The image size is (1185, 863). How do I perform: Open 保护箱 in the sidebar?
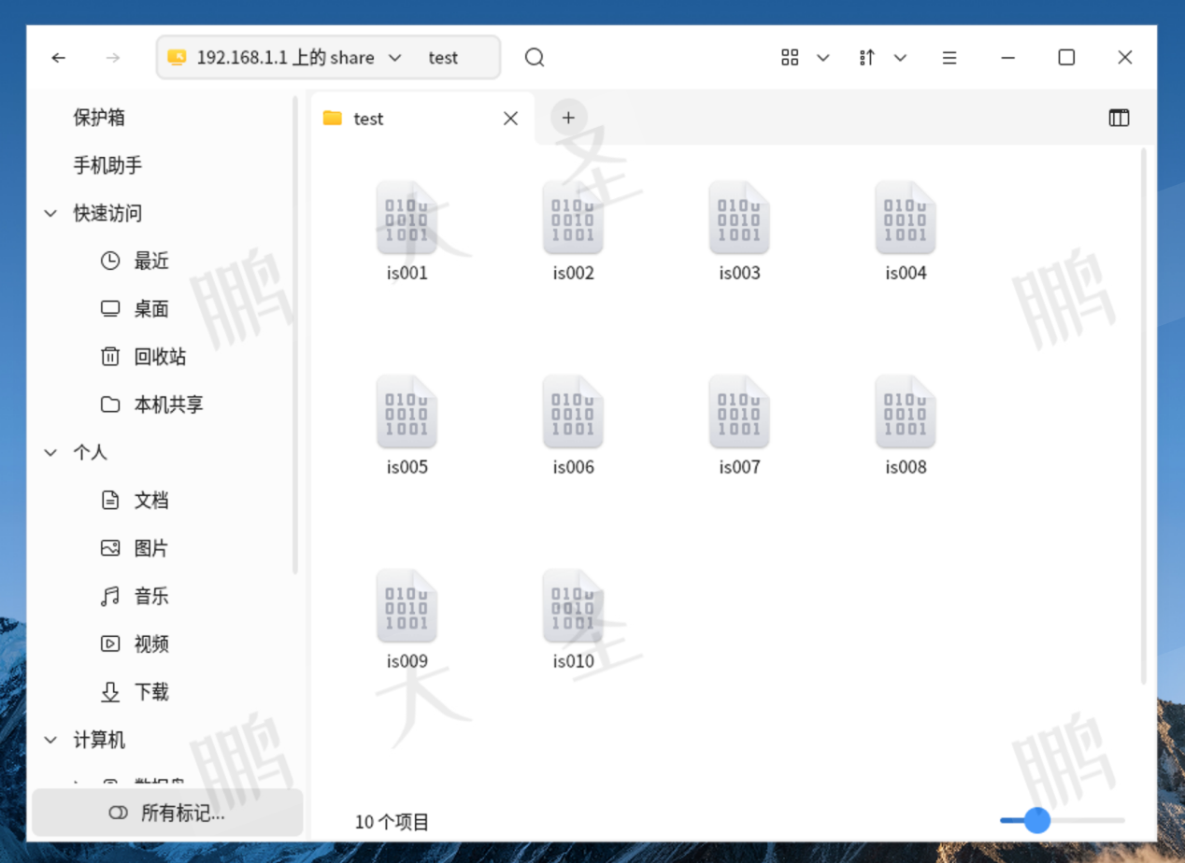[99, 118]
